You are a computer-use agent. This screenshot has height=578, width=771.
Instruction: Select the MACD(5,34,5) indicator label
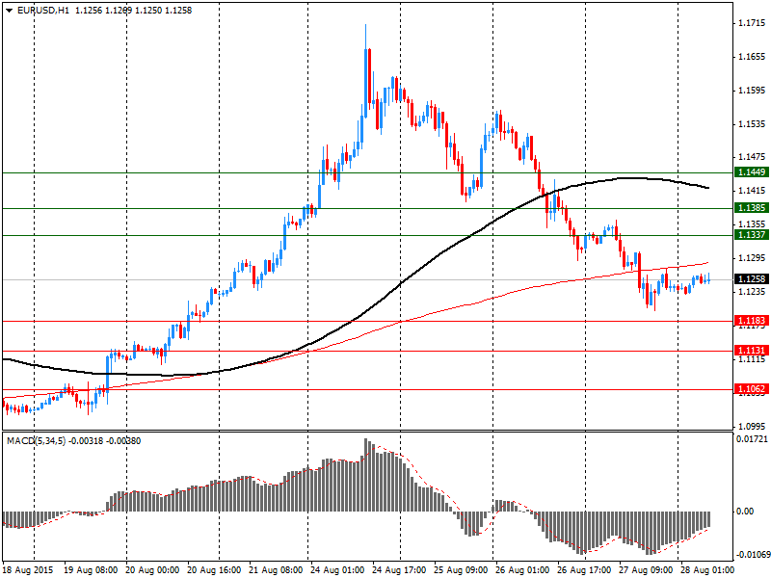coord(36,441)
